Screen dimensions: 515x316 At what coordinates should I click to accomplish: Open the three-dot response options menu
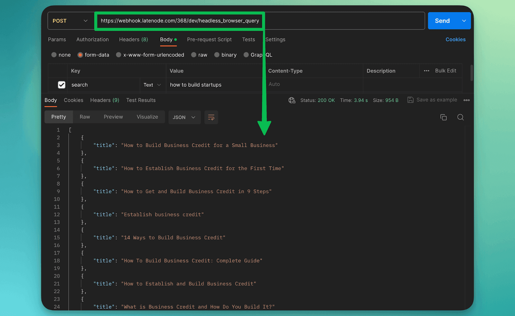point(466,100)
